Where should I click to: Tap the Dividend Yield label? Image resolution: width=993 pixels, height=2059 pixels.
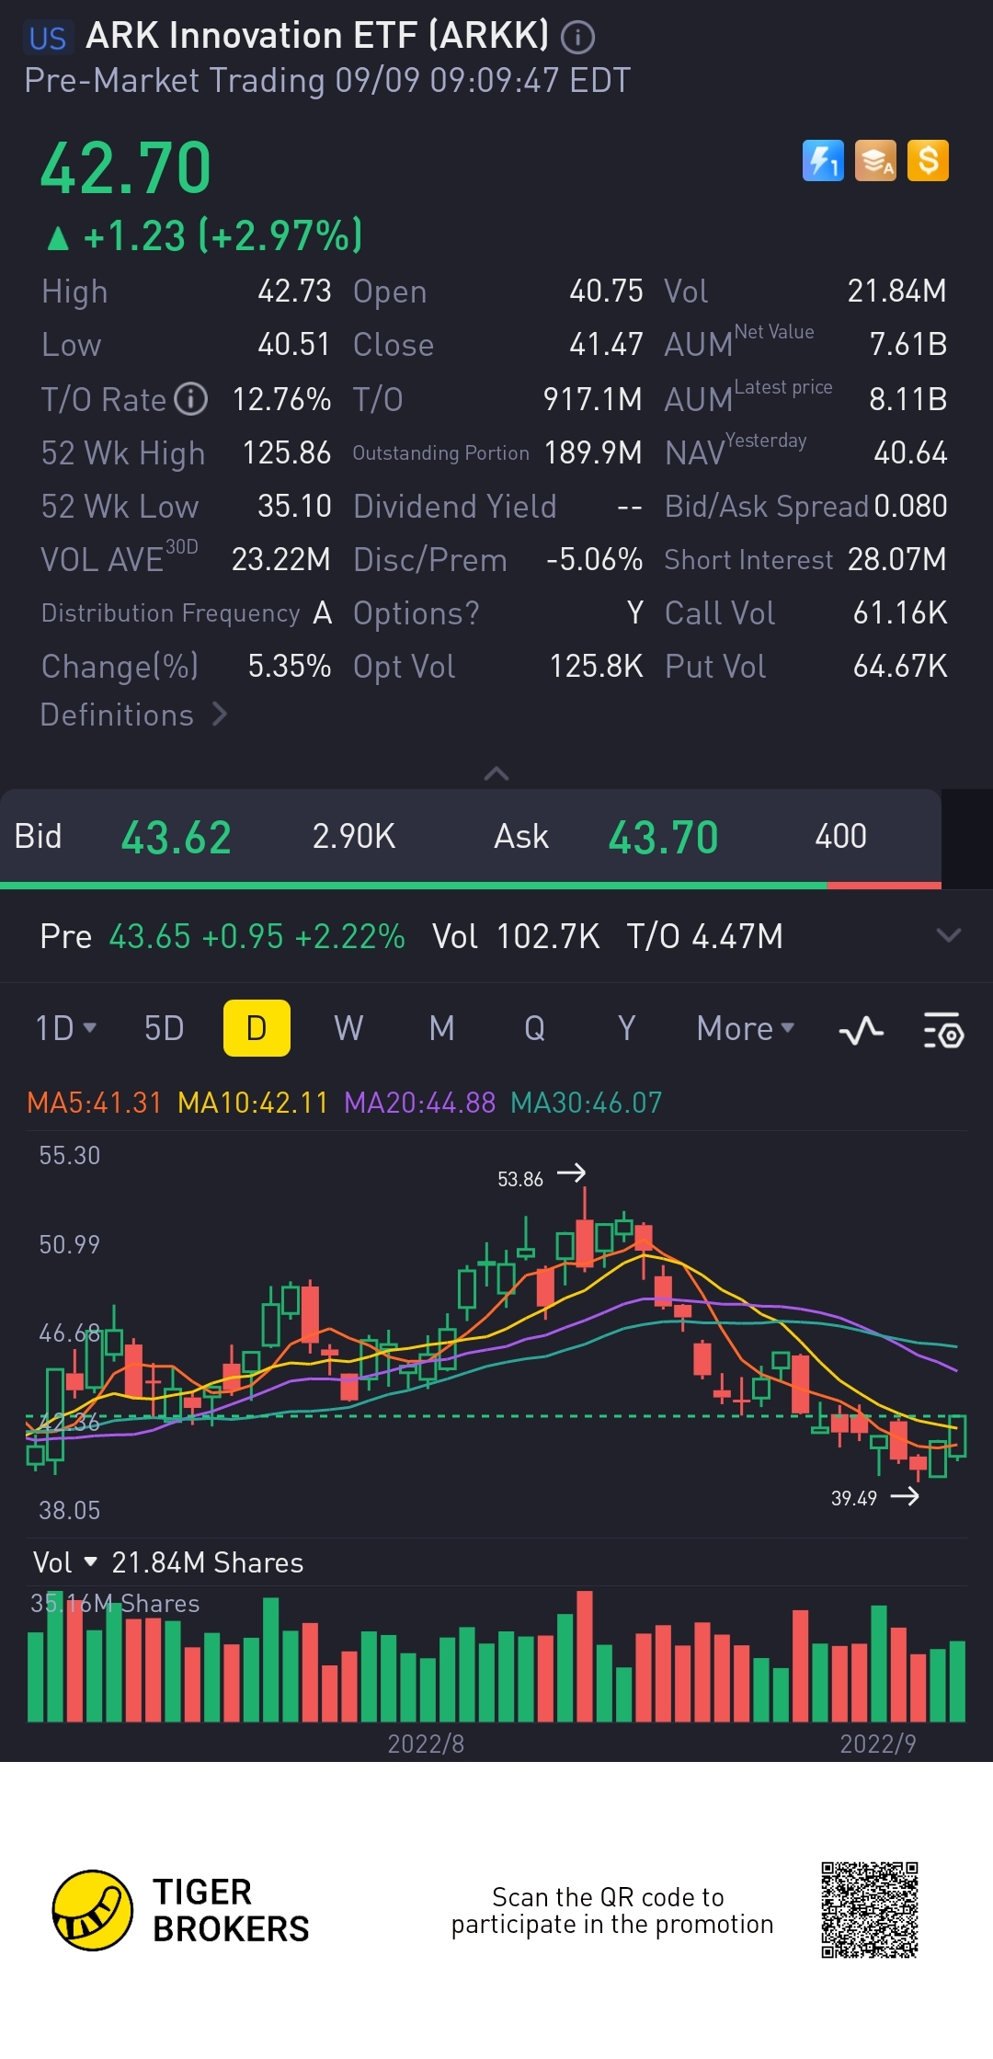[x=455, y=506]
